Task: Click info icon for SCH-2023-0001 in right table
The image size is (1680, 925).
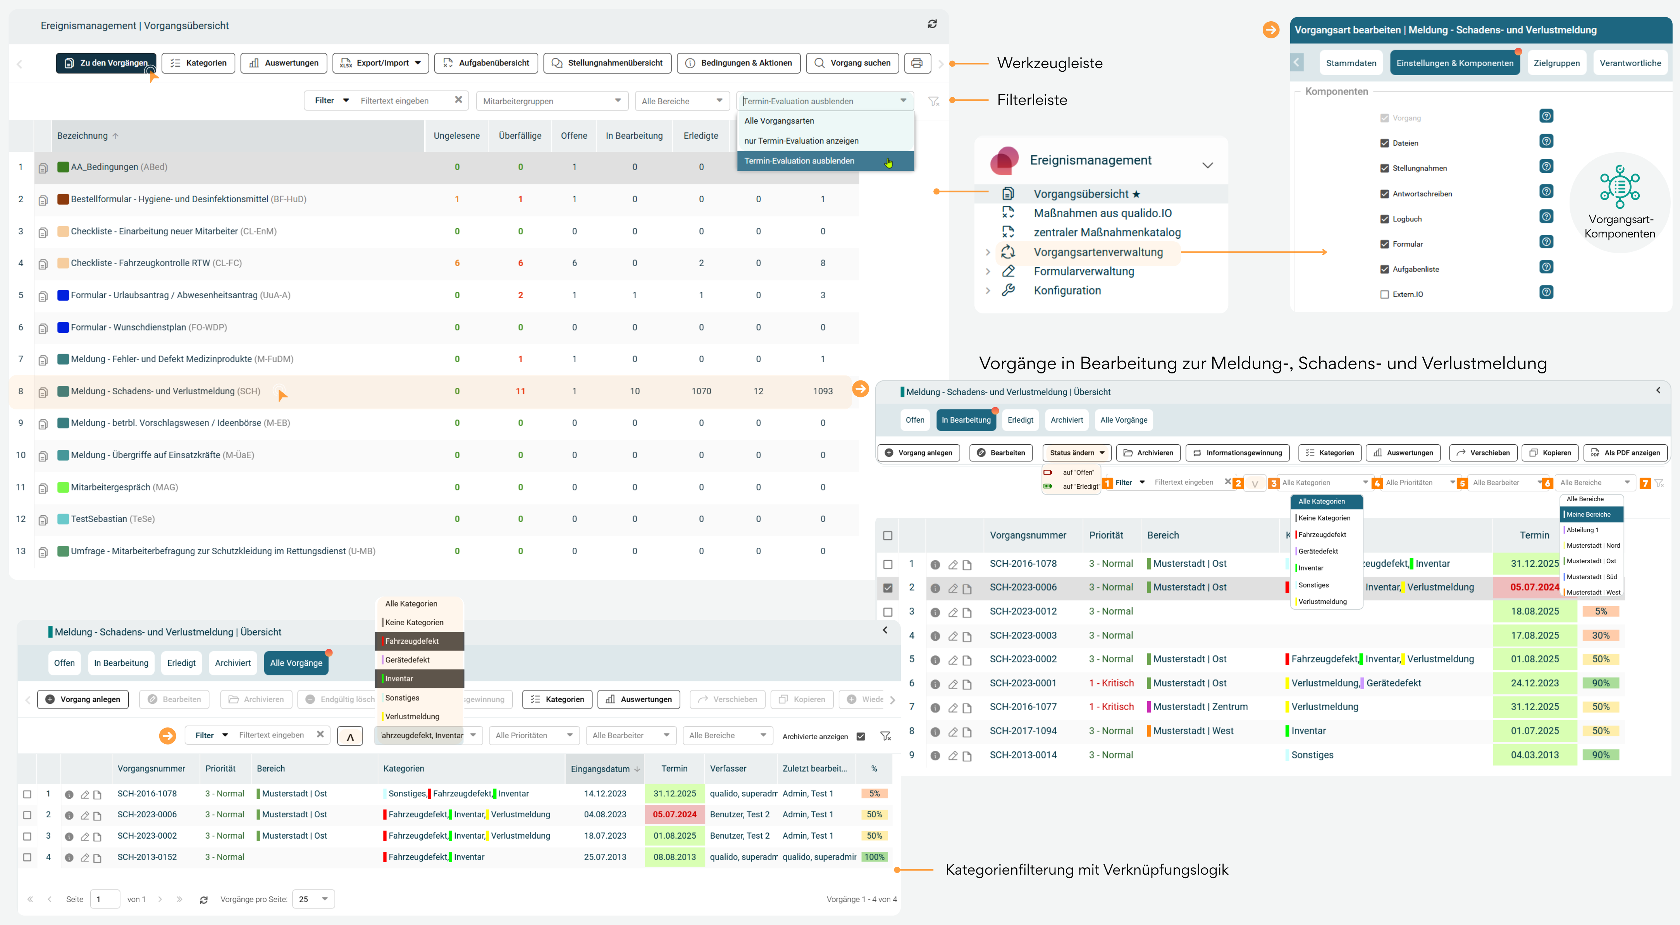Action: pos(935,684)
